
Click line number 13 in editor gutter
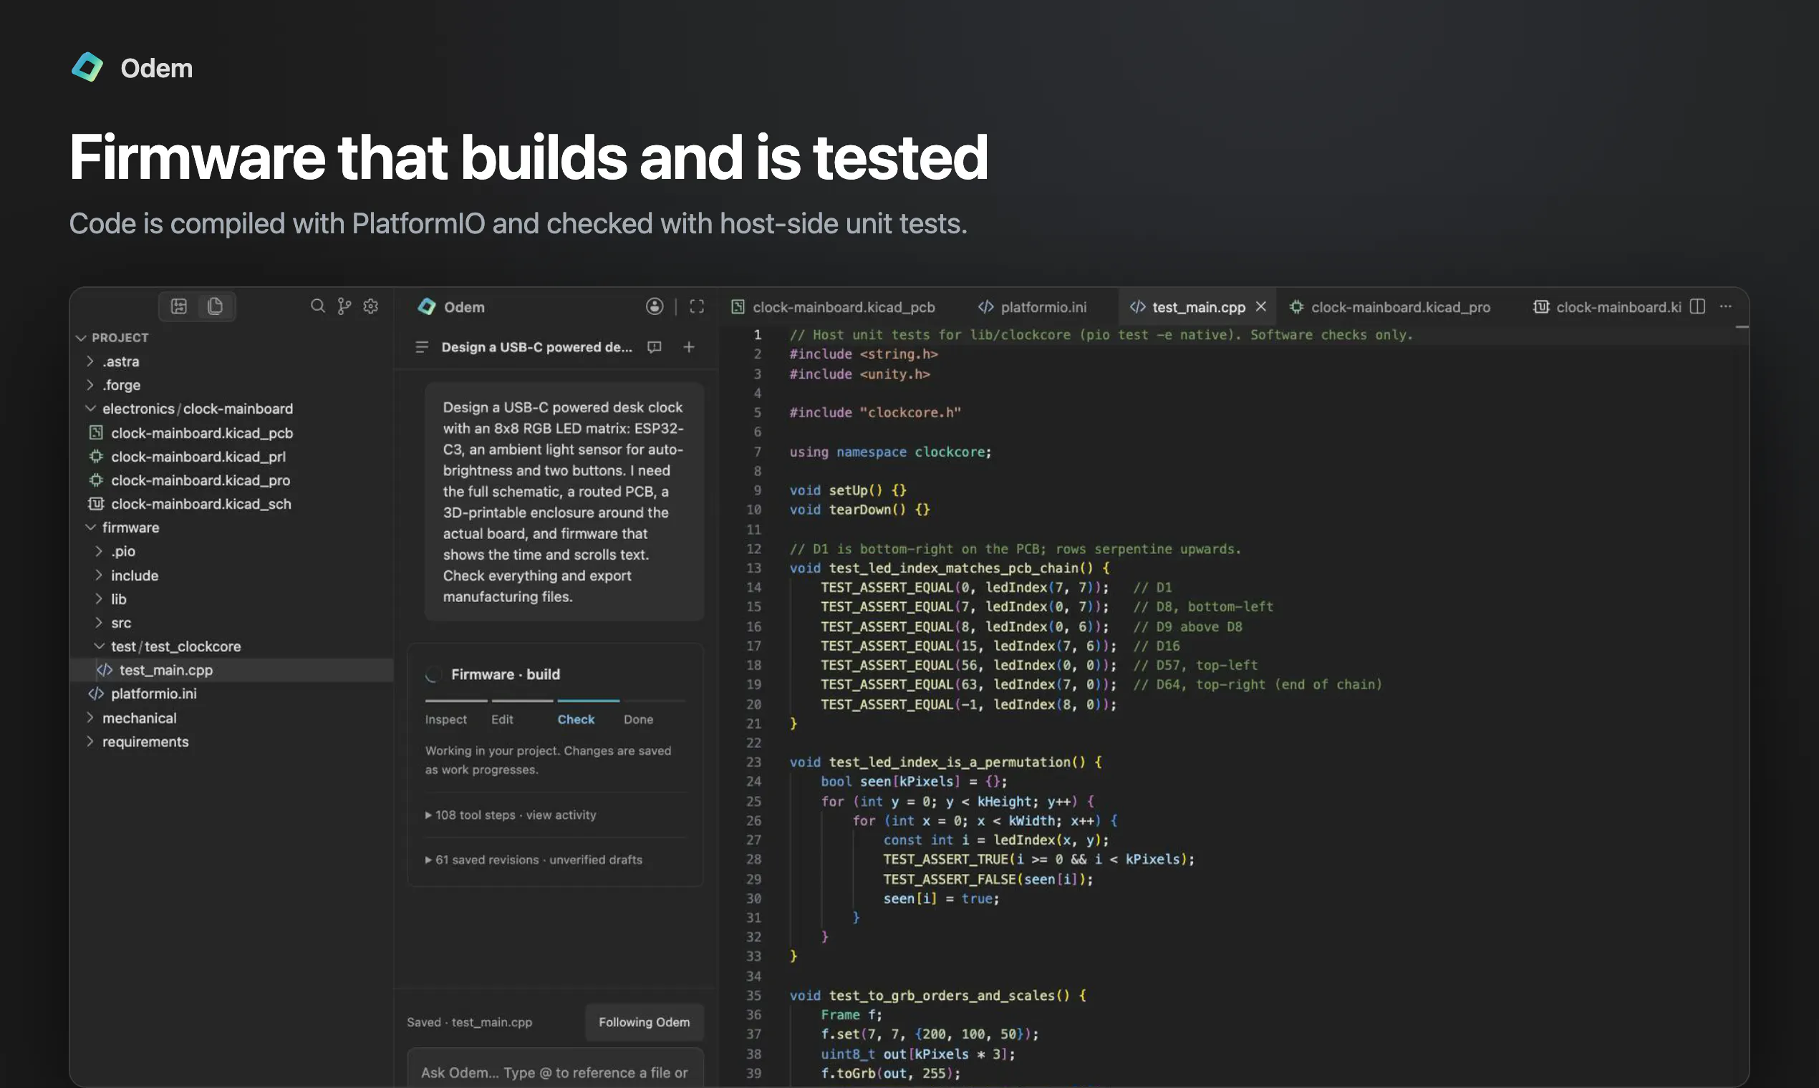click(x=754, y=568)
